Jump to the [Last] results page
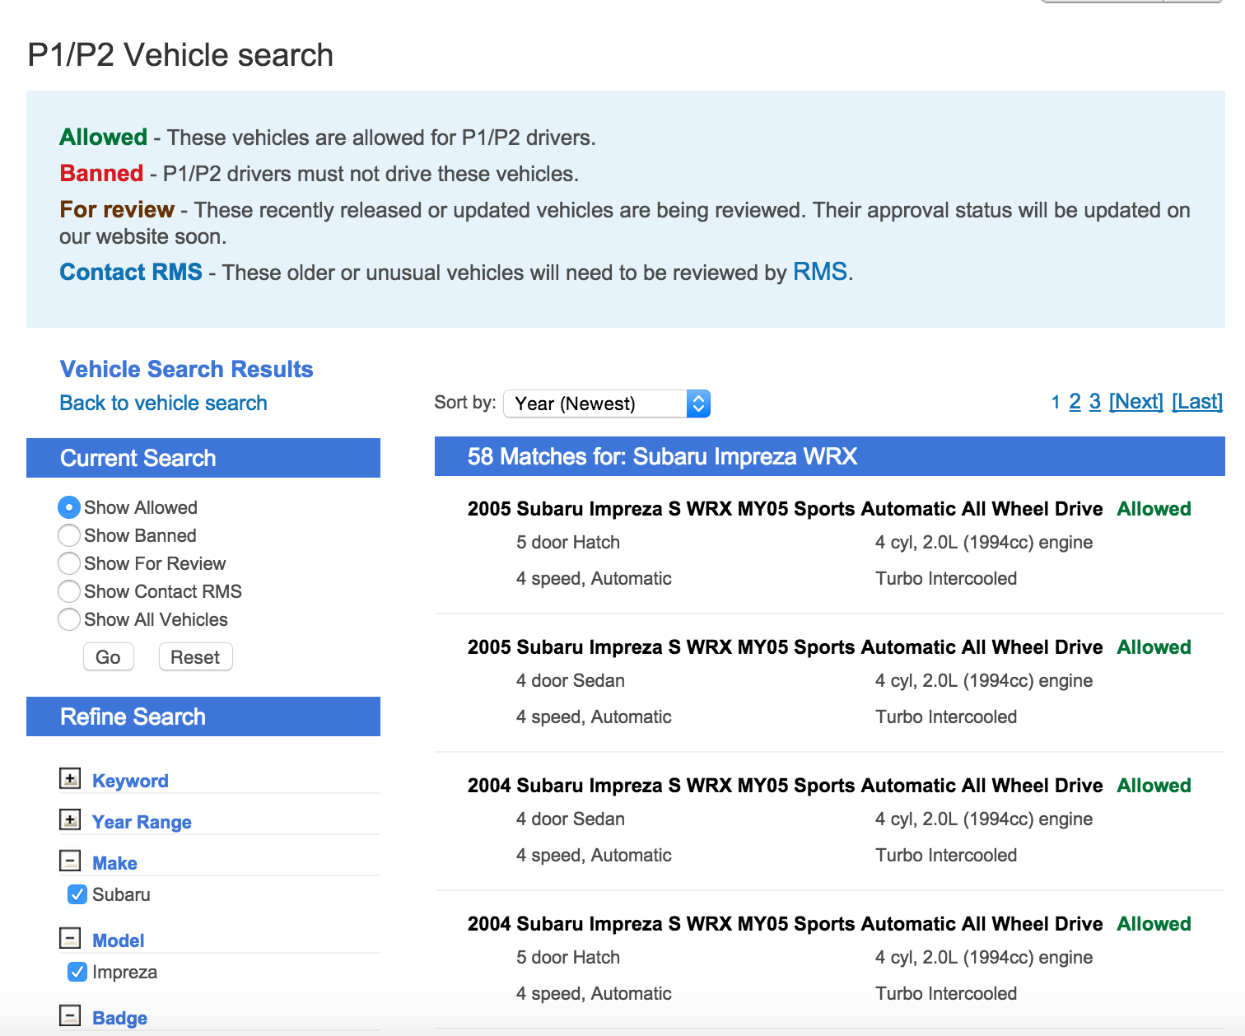The width and height of the screenshot is (1245, 1036). coord(1196,402)
